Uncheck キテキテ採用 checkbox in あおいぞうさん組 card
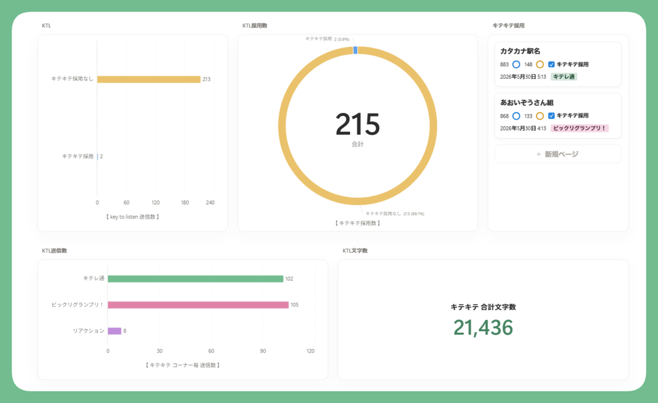 click(552, 116)
